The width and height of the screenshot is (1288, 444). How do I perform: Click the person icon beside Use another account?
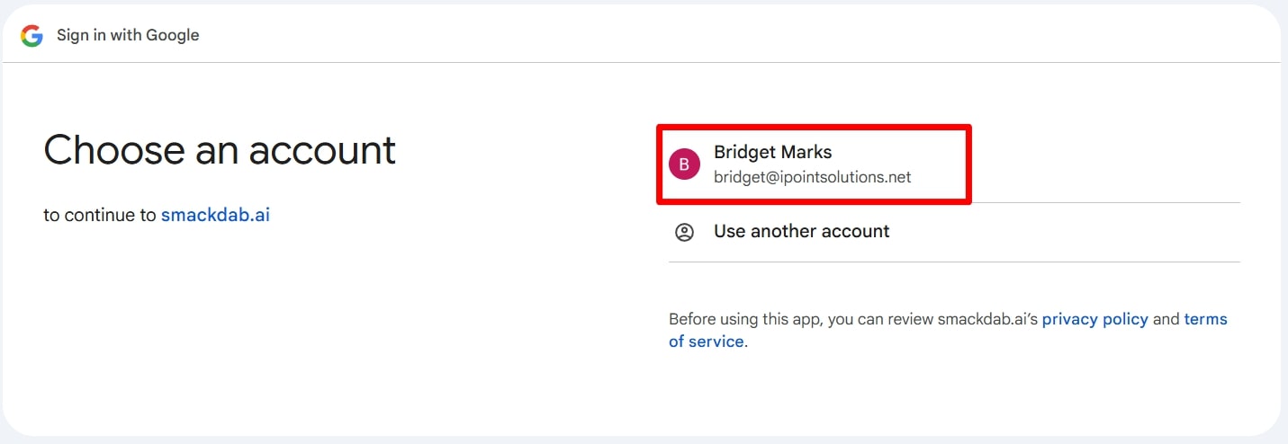coord(684,232)
